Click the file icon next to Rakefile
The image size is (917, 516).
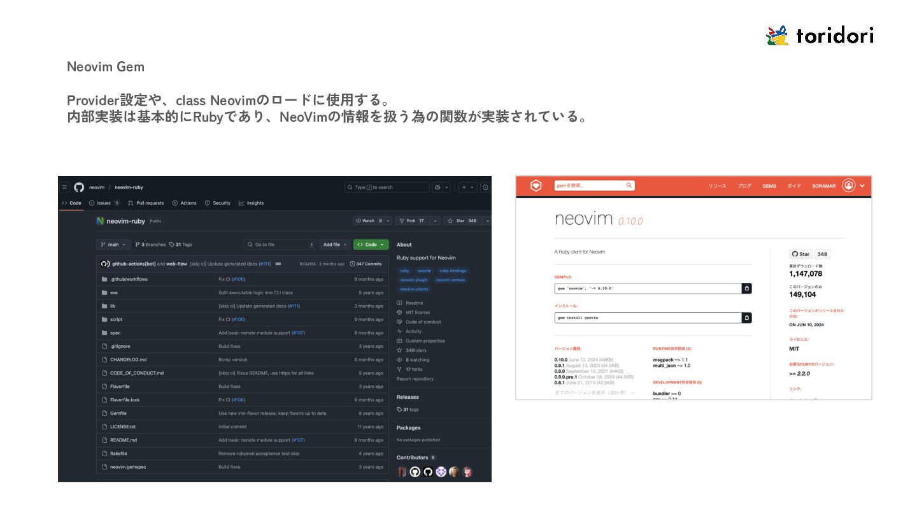(x=104, y=454)
